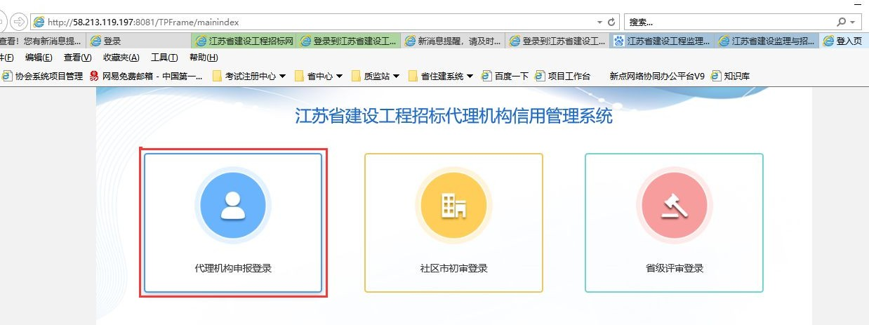Click the 考试注册中心 folder icon
869x325 pixels.
click(x=217, y=76)
